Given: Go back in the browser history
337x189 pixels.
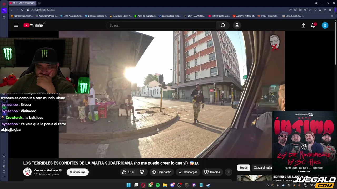Looking at the screenshot, I should tap(11, 10).
